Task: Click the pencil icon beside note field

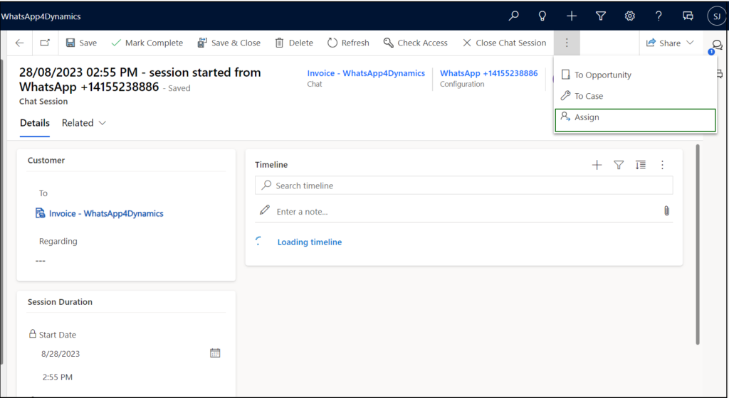Action: [x=265, y=210]
